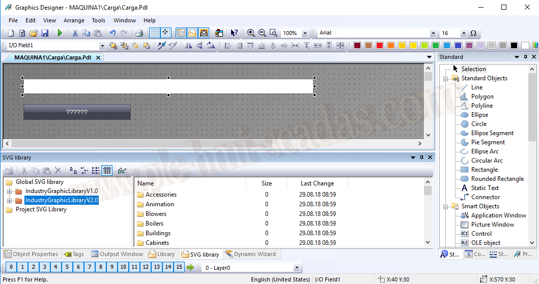539x284 pixels.
Task: Open the Arrange menu
Action: click(74, 20)
